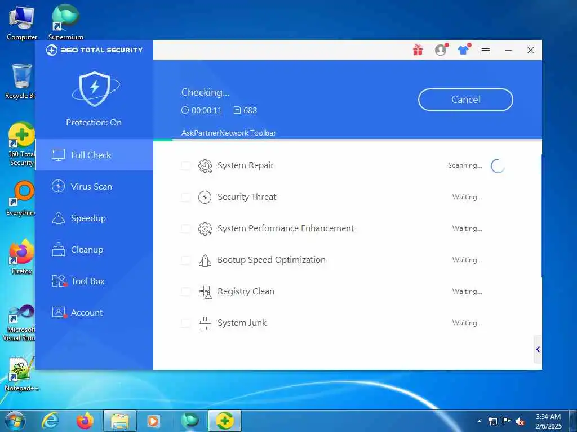Image resolution: width=577 pixels, height=432 pixels.
Task: Tick the Registry Clean checkbox
Action: point(185,292)
